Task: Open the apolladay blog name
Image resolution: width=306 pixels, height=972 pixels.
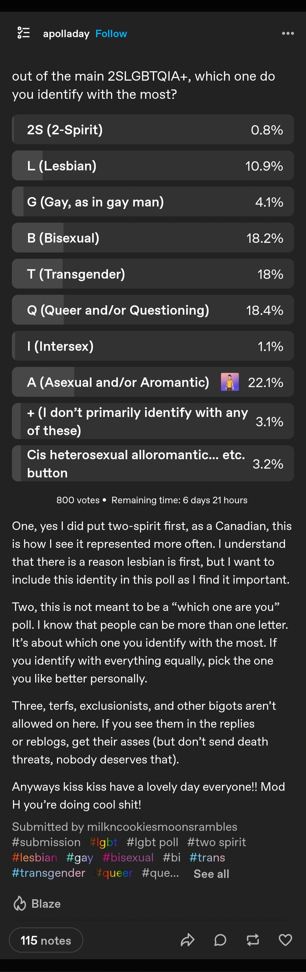Action: point(66,34)
